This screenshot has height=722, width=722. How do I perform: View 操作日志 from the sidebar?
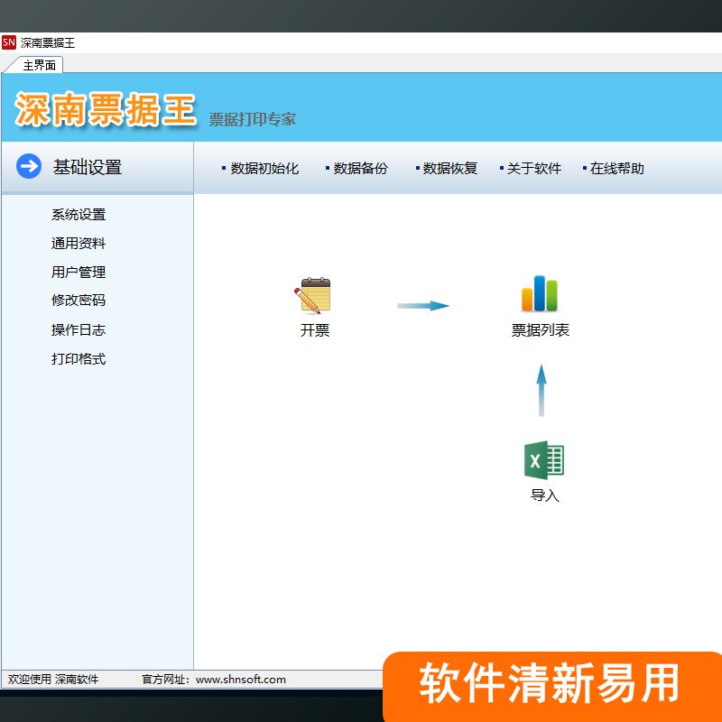[x=79, y=330]
